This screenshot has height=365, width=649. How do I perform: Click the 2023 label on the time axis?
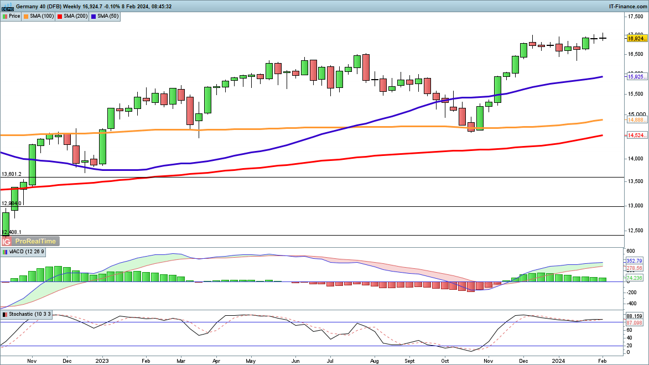click(102, 361)
